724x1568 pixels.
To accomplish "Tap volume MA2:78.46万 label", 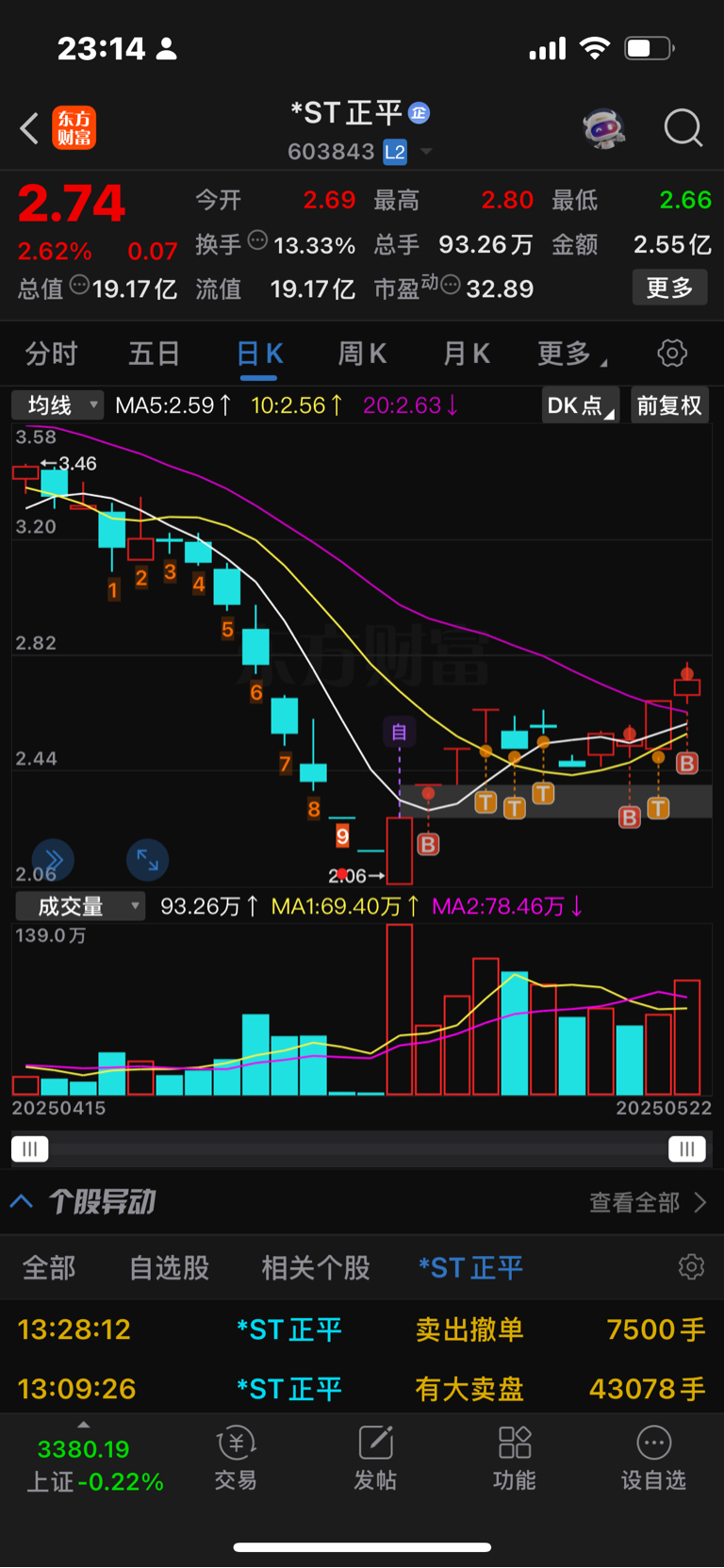I will [x=507, y=906].
